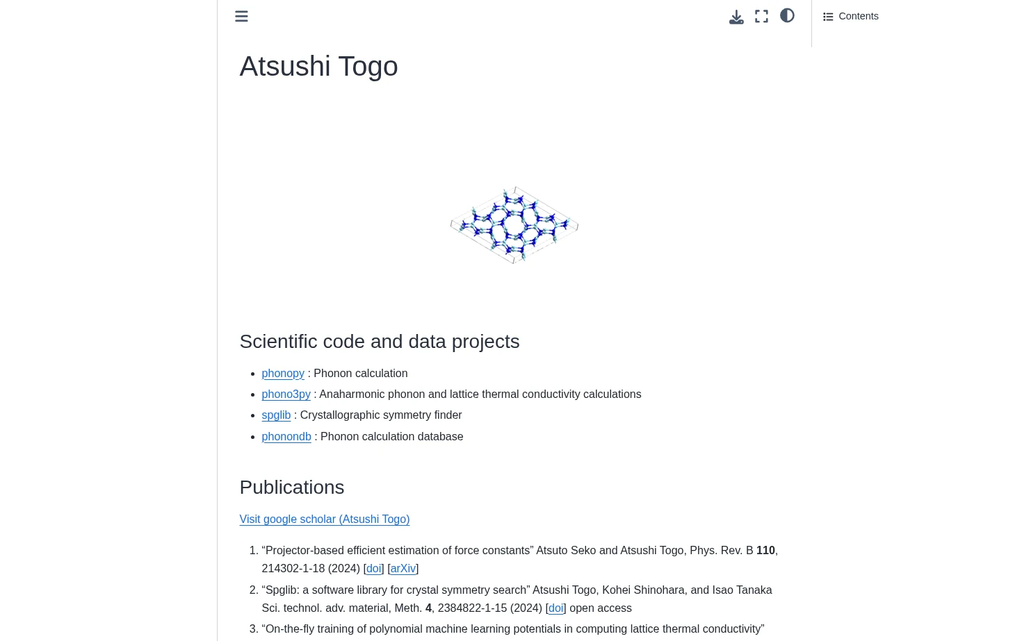Expand the Contents sidebar panel

851,16
